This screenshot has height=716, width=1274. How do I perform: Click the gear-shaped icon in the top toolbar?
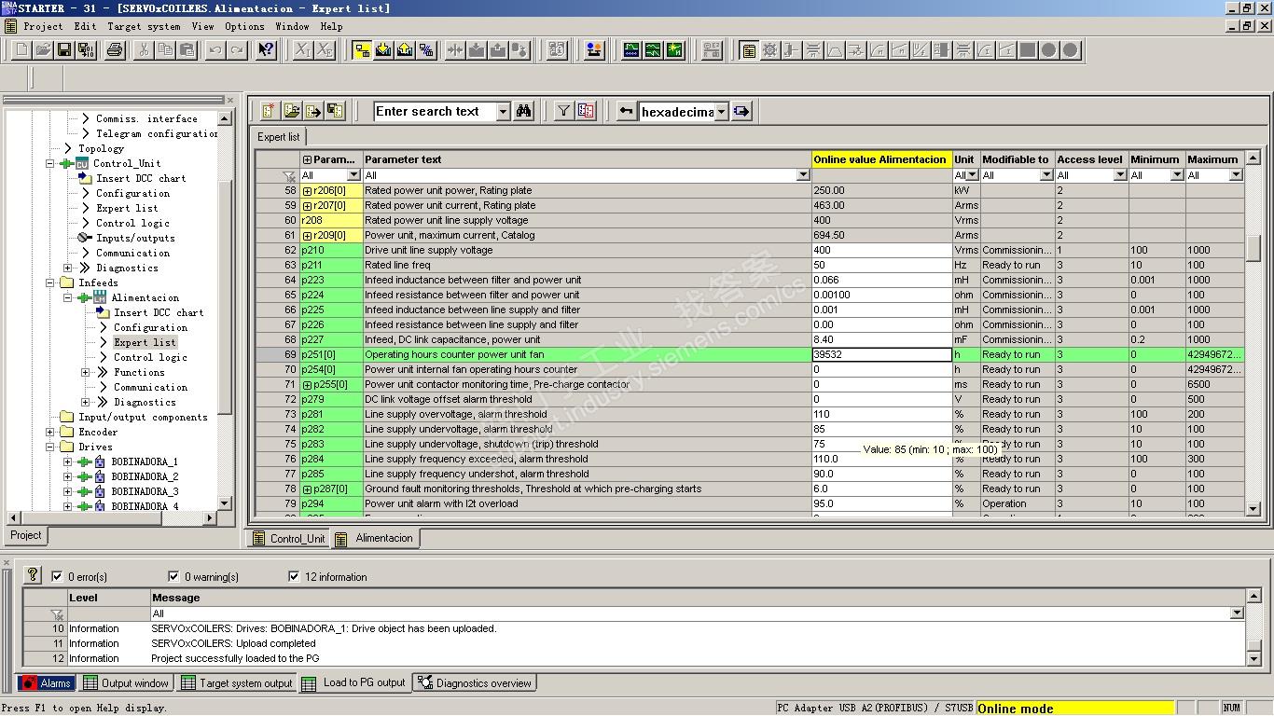[x=769, y=49]
